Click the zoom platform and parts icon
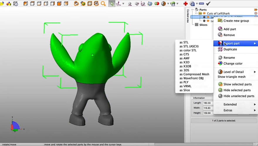 point(96,4)
